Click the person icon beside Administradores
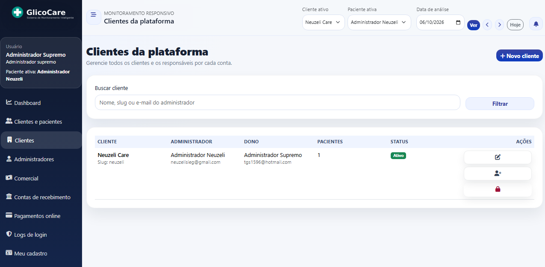Screen dimensions: 545x267 (x=9, y=159)
